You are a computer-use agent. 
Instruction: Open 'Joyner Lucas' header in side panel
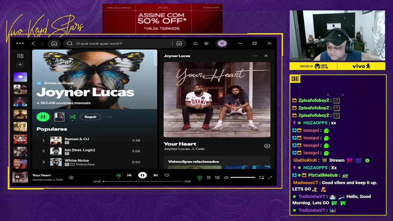177,56
